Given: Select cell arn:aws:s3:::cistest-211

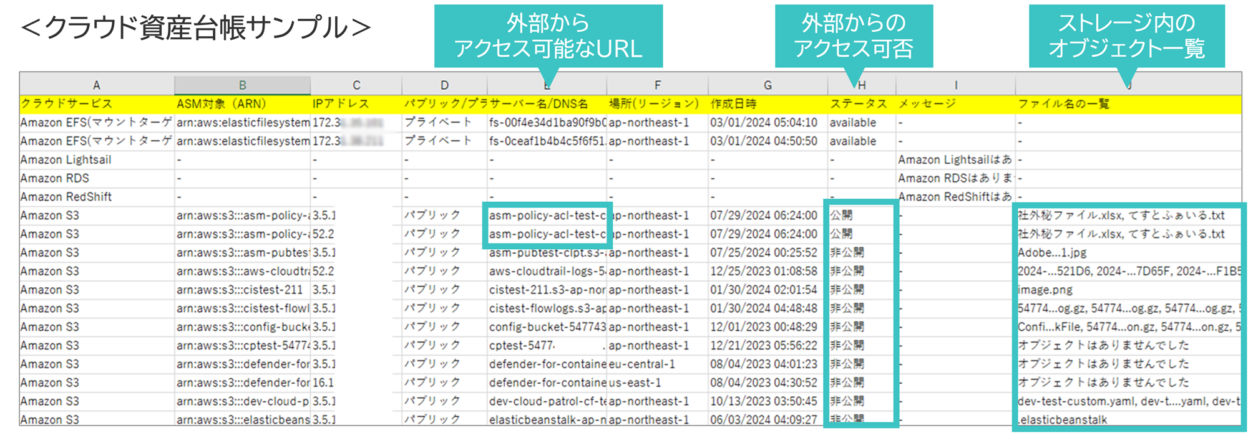Looking at the screenshot, I should (243, 290).
